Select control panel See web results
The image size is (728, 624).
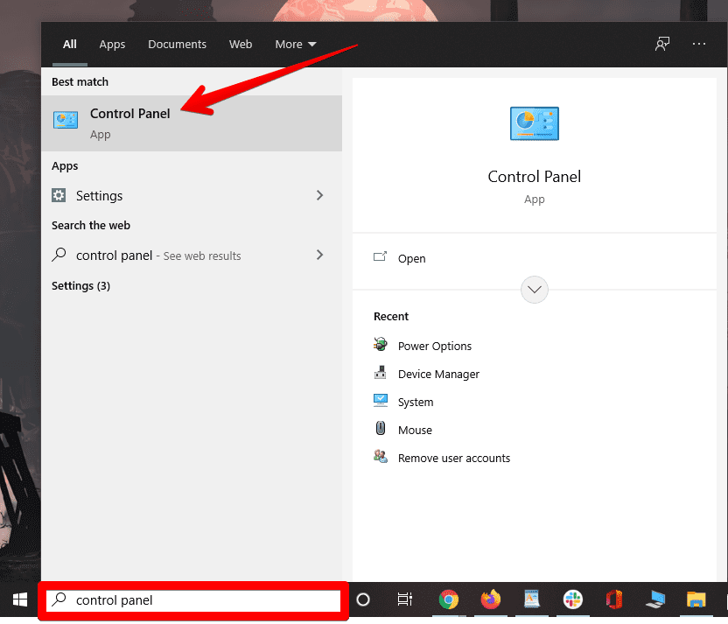(x=192, y=256)
